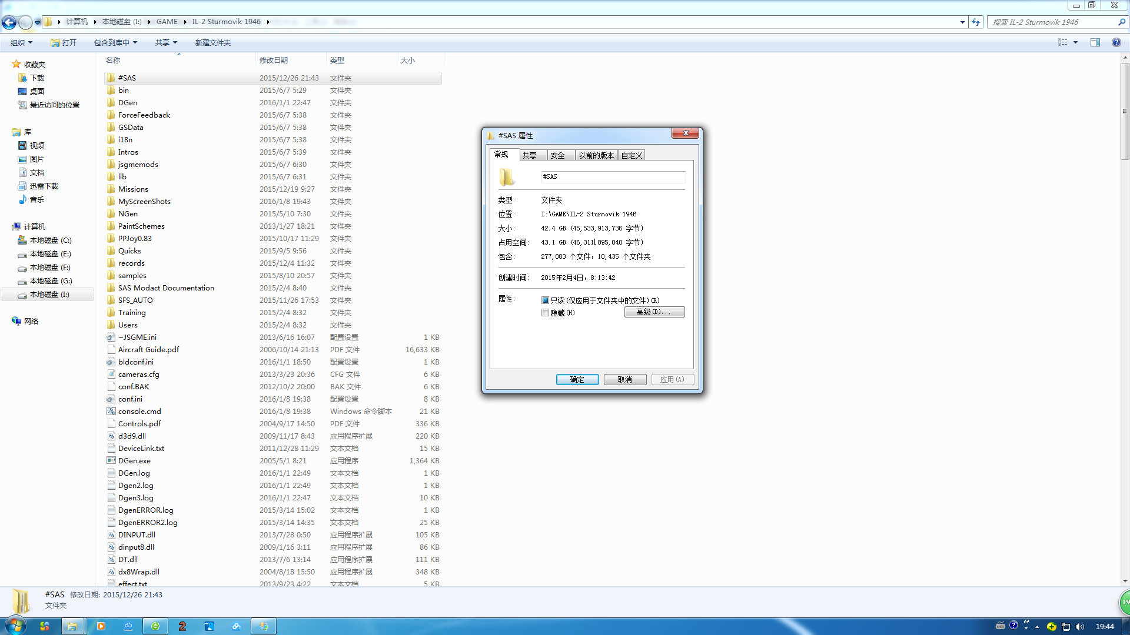1130x635 pixels.
Task: Open the DGen.exe application file
Action: (134, 461)
